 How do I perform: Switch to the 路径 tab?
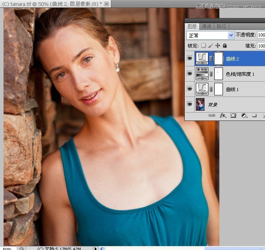(221, 26)
